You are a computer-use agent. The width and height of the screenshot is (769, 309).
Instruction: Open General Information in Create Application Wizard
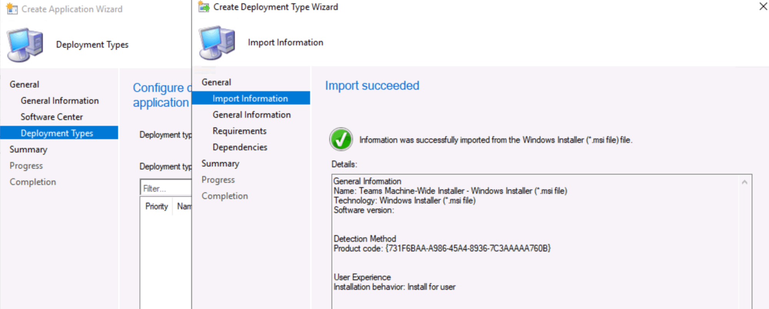[60, 101]
